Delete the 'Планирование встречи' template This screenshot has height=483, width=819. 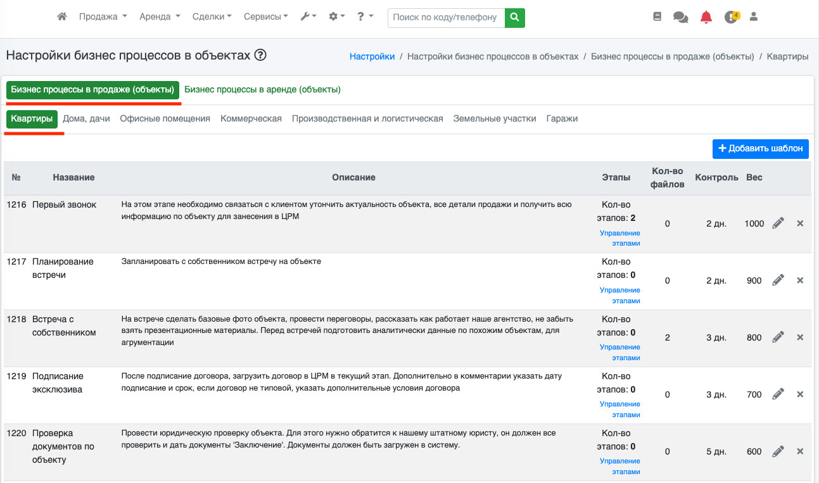pos(800,280)
